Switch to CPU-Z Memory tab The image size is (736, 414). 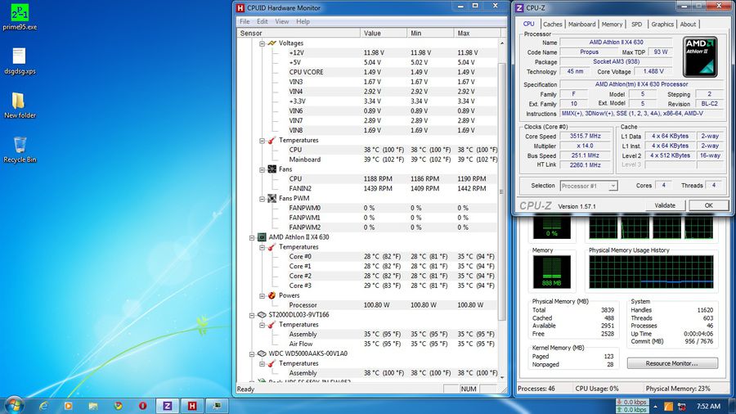[612, 25]
